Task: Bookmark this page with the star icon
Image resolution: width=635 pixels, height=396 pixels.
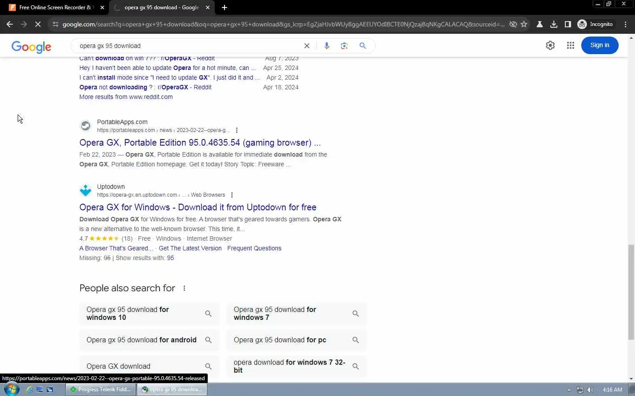Action: (x=524, y=24)
